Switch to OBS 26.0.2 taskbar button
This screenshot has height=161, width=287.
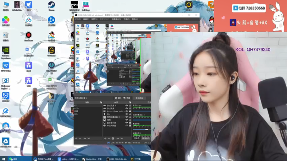(117, 159)
